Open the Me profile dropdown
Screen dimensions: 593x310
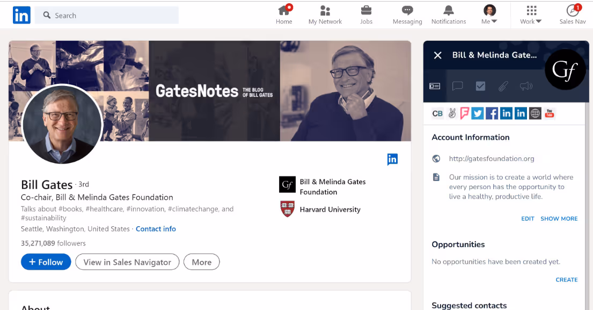click(489, 13)
